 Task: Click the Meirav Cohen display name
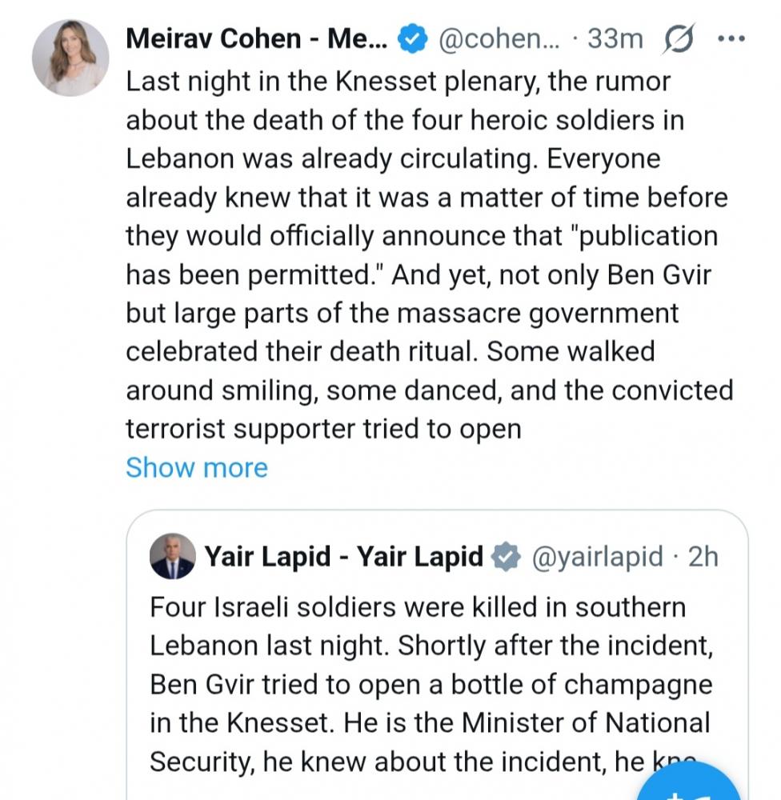click(x=256, y=38)
